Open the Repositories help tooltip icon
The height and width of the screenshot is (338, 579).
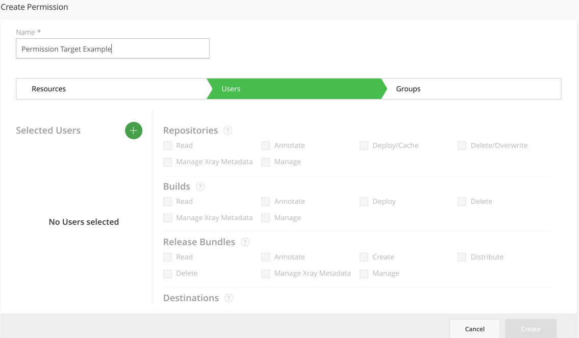228,131
